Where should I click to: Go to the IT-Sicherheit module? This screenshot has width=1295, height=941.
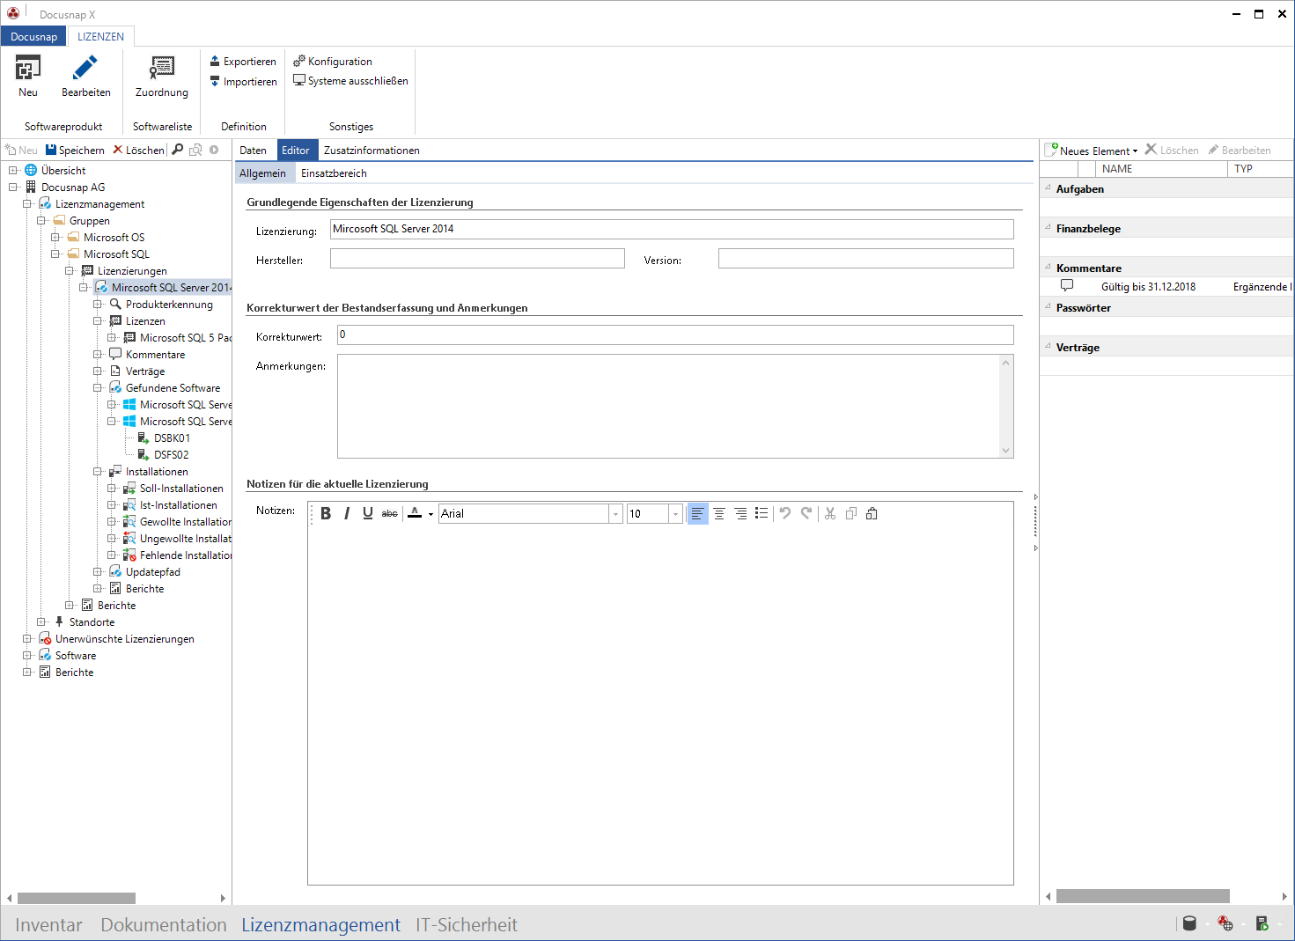(467, 925)
